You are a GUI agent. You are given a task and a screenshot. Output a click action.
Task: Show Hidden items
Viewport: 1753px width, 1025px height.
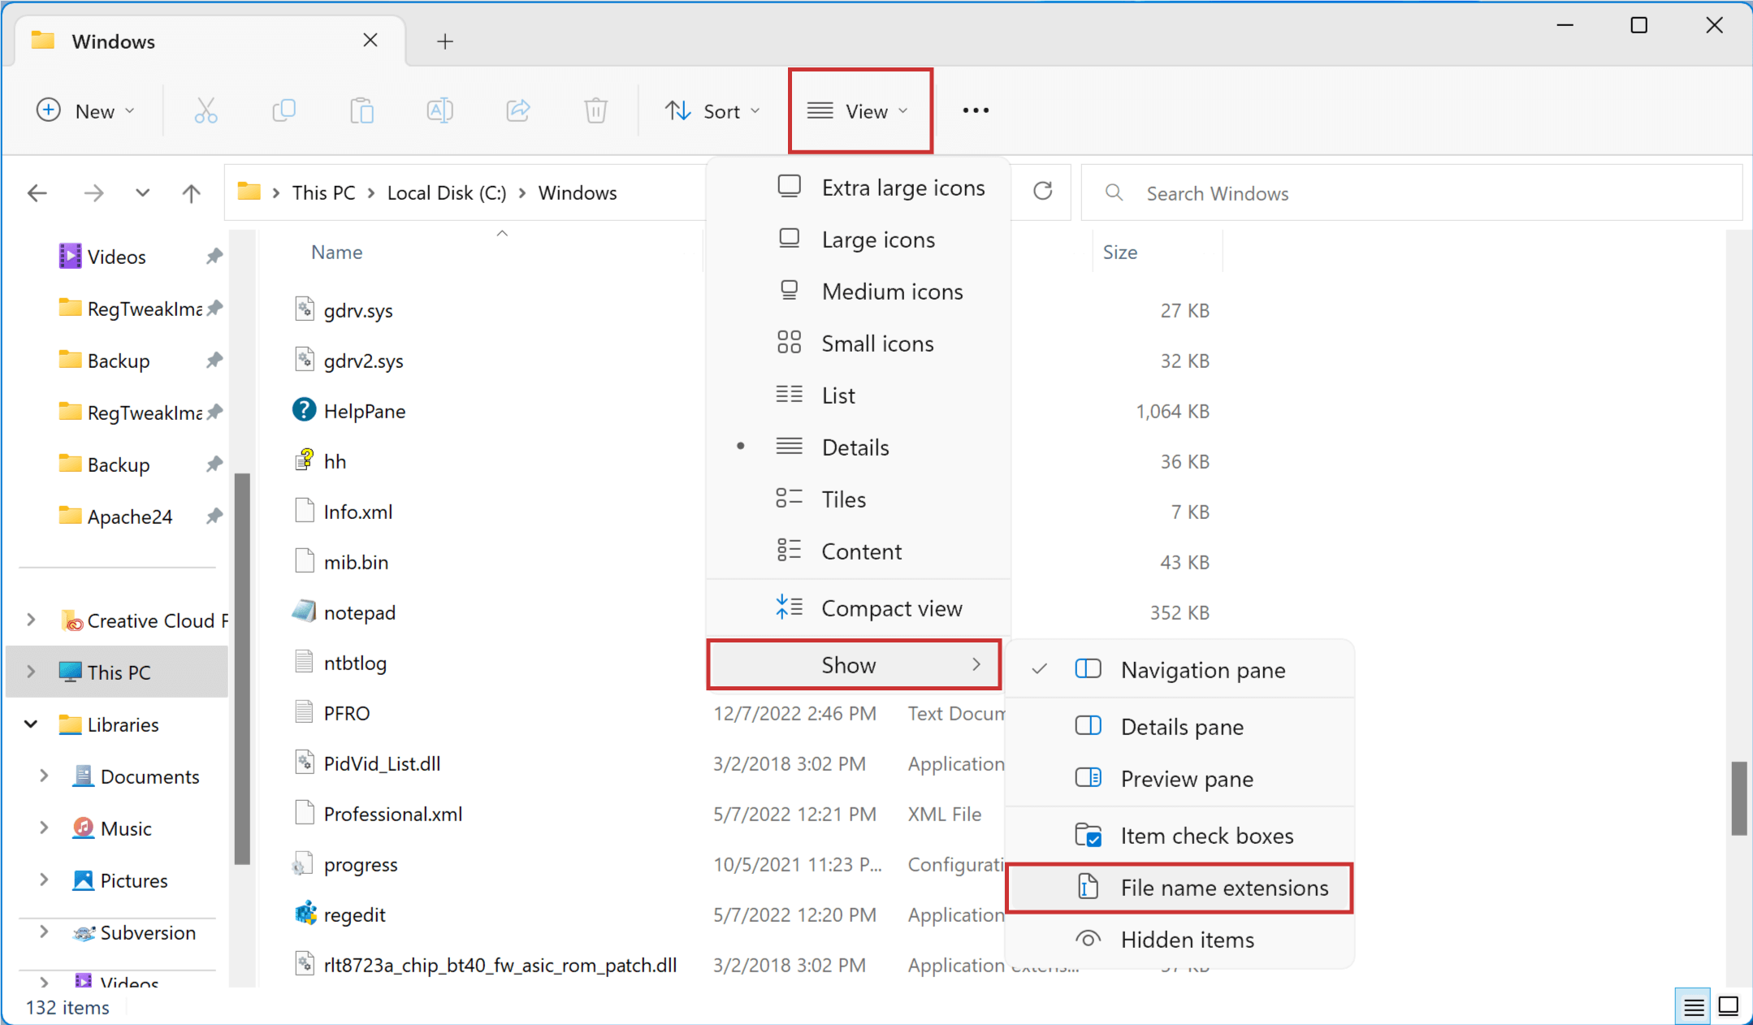click(1188, 939)
